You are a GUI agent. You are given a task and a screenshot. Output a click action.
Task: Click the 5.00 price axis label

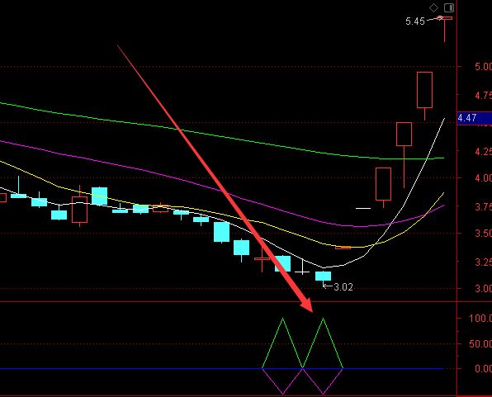(483, 67)
